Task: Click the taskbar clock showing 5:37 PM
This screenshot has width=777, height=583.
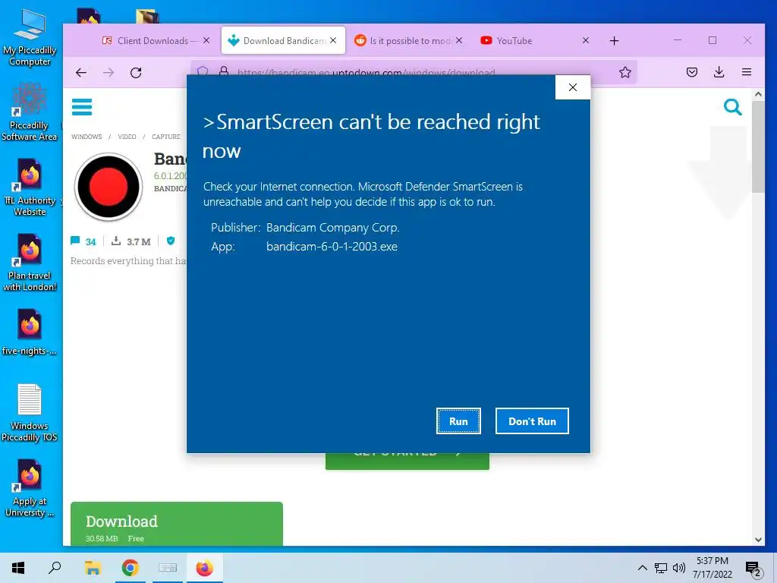Action: [712, 568]
